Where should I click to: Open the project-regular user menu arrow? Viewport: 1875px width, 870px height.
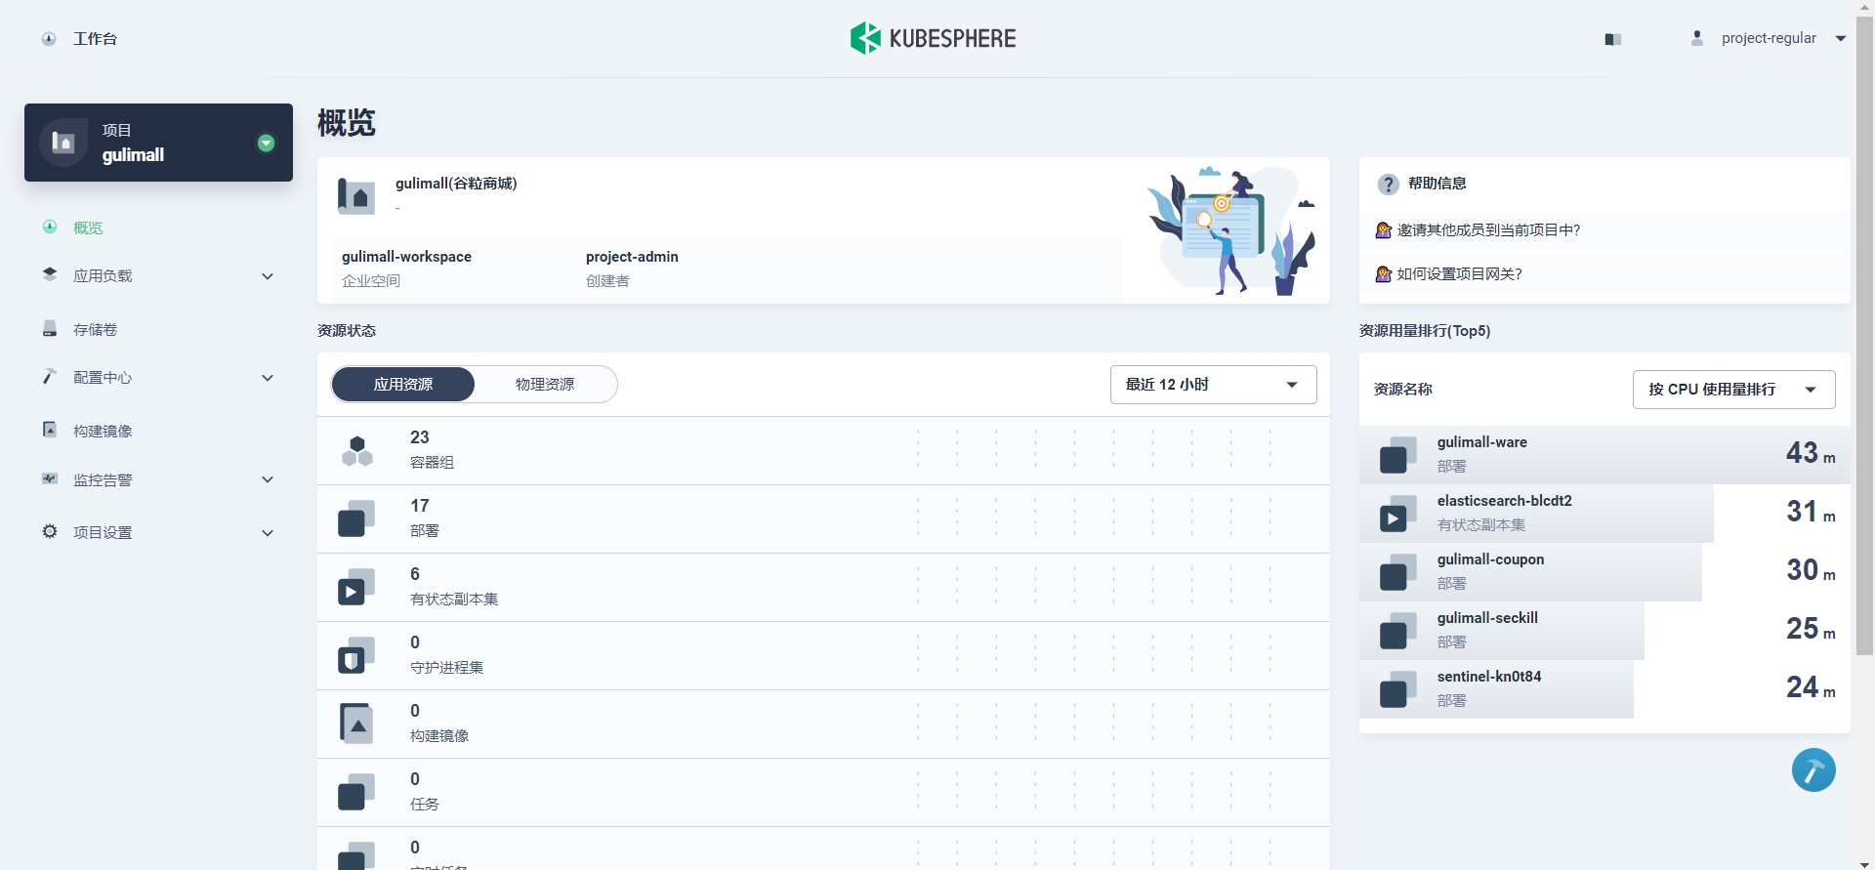(x=1841, y=39)
